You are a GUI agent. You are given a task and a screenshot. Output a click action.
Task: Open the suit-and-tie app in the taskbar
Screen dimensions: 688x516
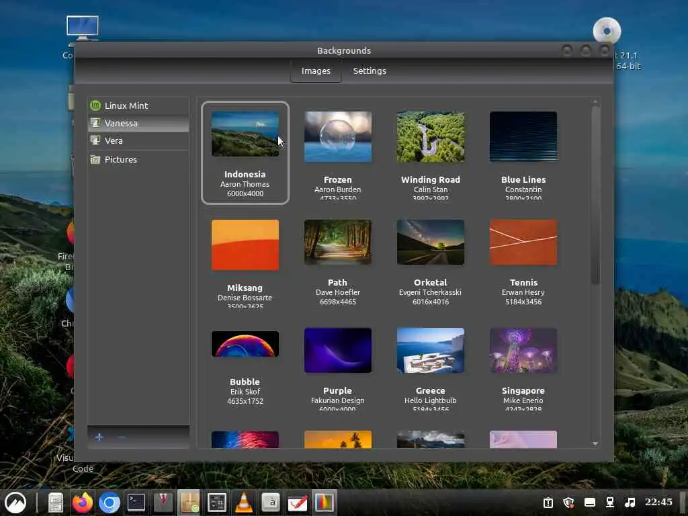163,503
